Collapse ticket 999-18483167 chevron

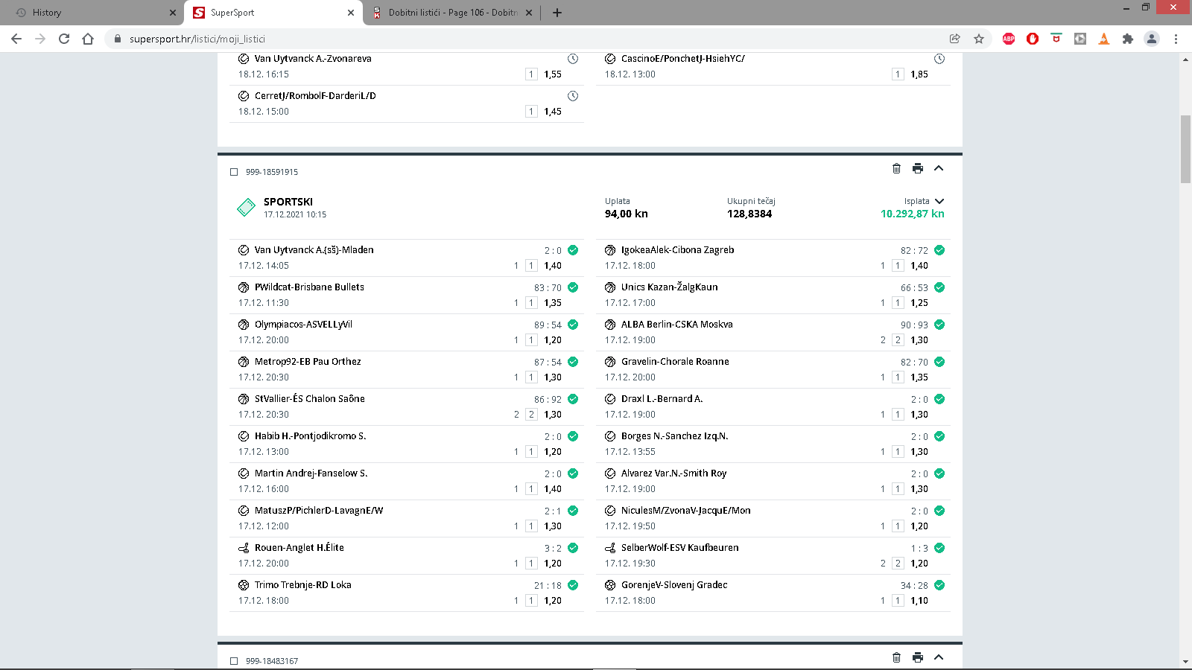(x=939, y=657)
